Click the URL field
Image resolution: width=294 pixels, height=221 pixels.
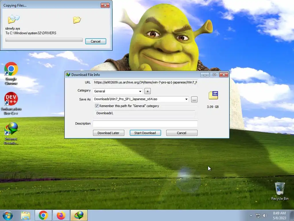click(x=145, y=82)
